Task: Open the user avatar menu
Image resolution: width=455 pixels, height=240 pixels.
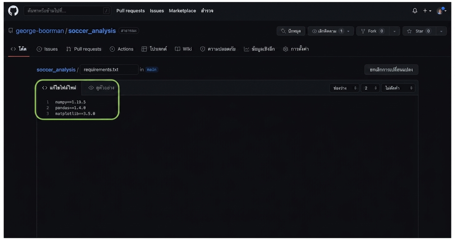Action: (x=442, y=11)
